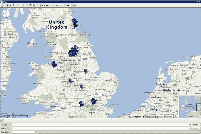The image size is (201, 134).
Task: Collapse overview map with corner arrow
Action: click(200, 117)
